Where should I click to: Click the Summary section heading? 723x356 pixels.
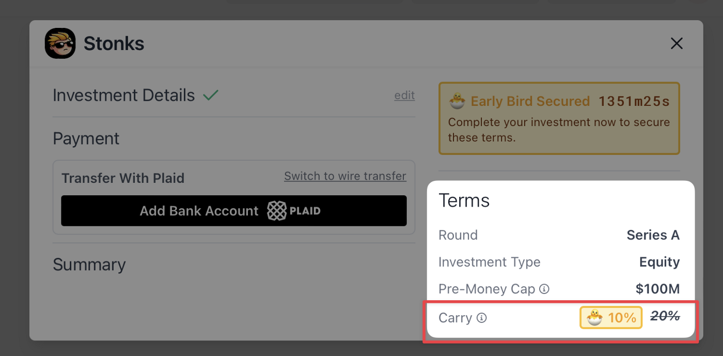click(89, 265)
